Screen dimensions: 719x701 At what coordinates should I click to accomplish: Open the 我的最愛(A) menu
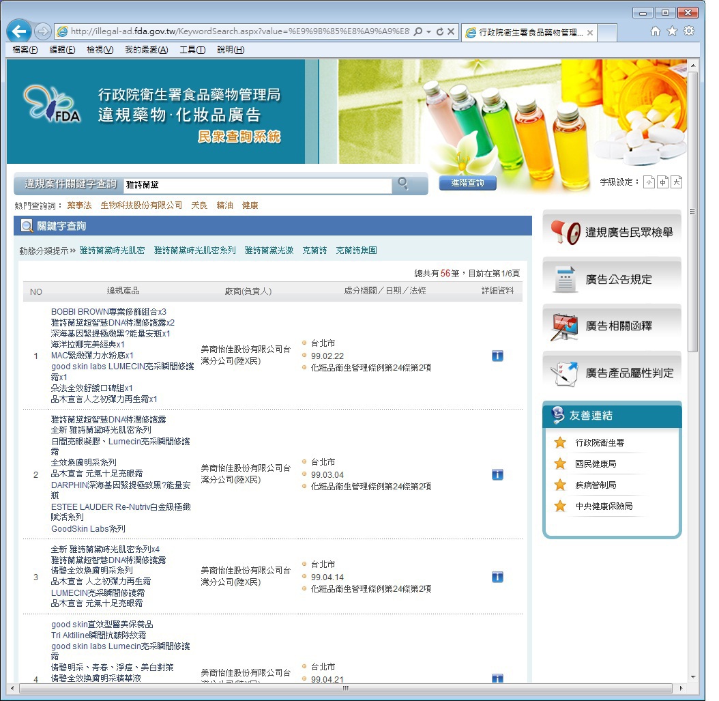click(146, 50)
